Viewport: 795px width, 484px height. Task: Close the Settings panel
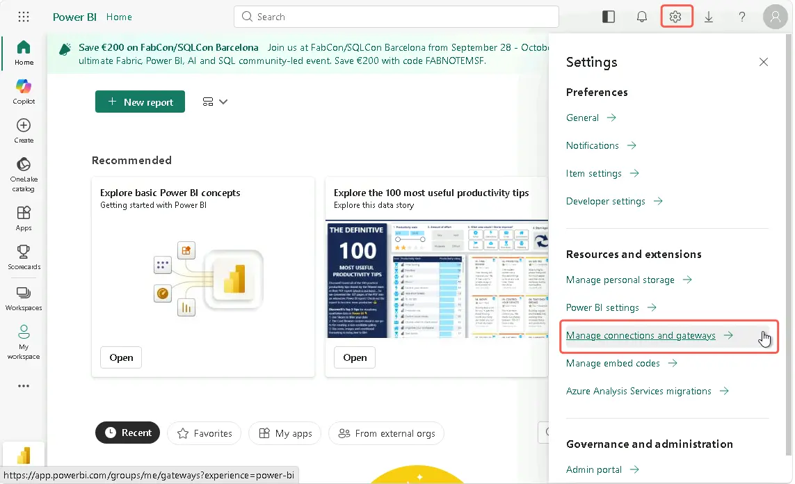coord(764,63)
